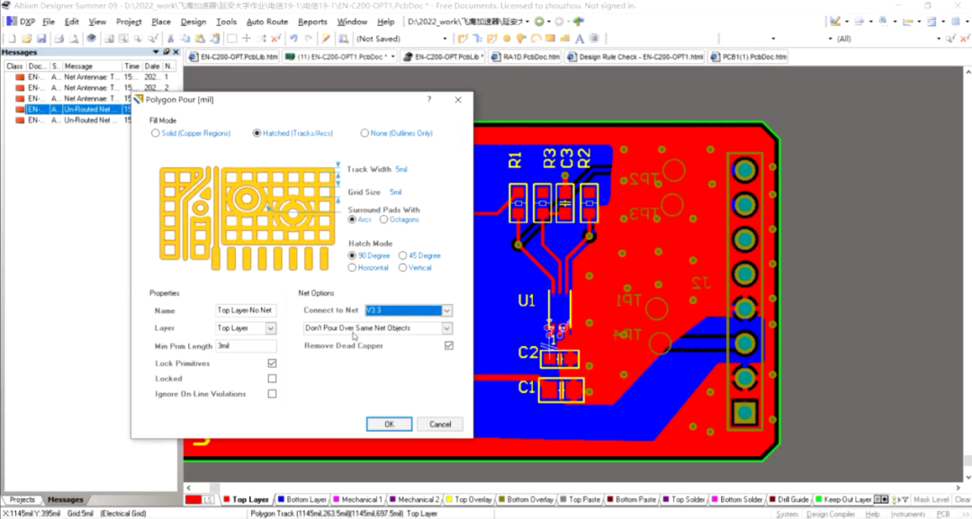Click the Cross probe pencil icon
Screen dimensions: 972x519
[x=326, y=39]
